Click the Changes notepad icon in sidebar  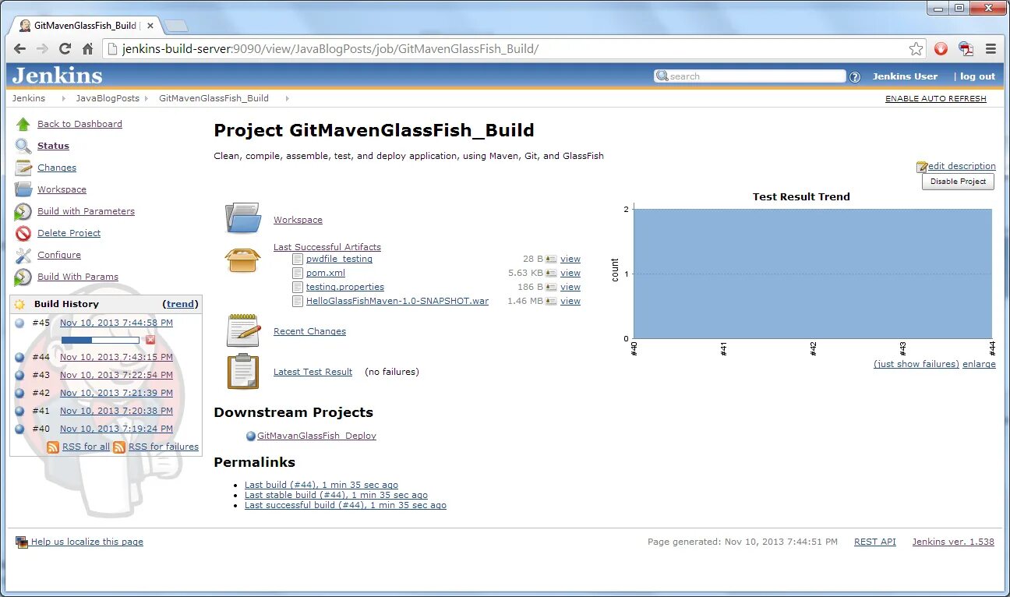click(23, 168)
